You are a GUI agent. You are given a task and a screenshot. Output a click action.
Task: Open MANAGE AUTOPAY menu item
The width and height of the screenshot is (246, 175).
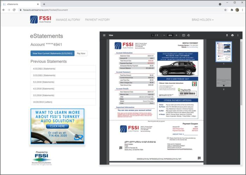pos(68,20)
